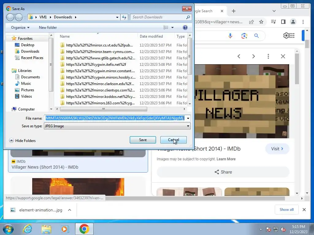Open Chrome three-dot menu
This screenshot has width=314, height=235.
coord(303,22)
